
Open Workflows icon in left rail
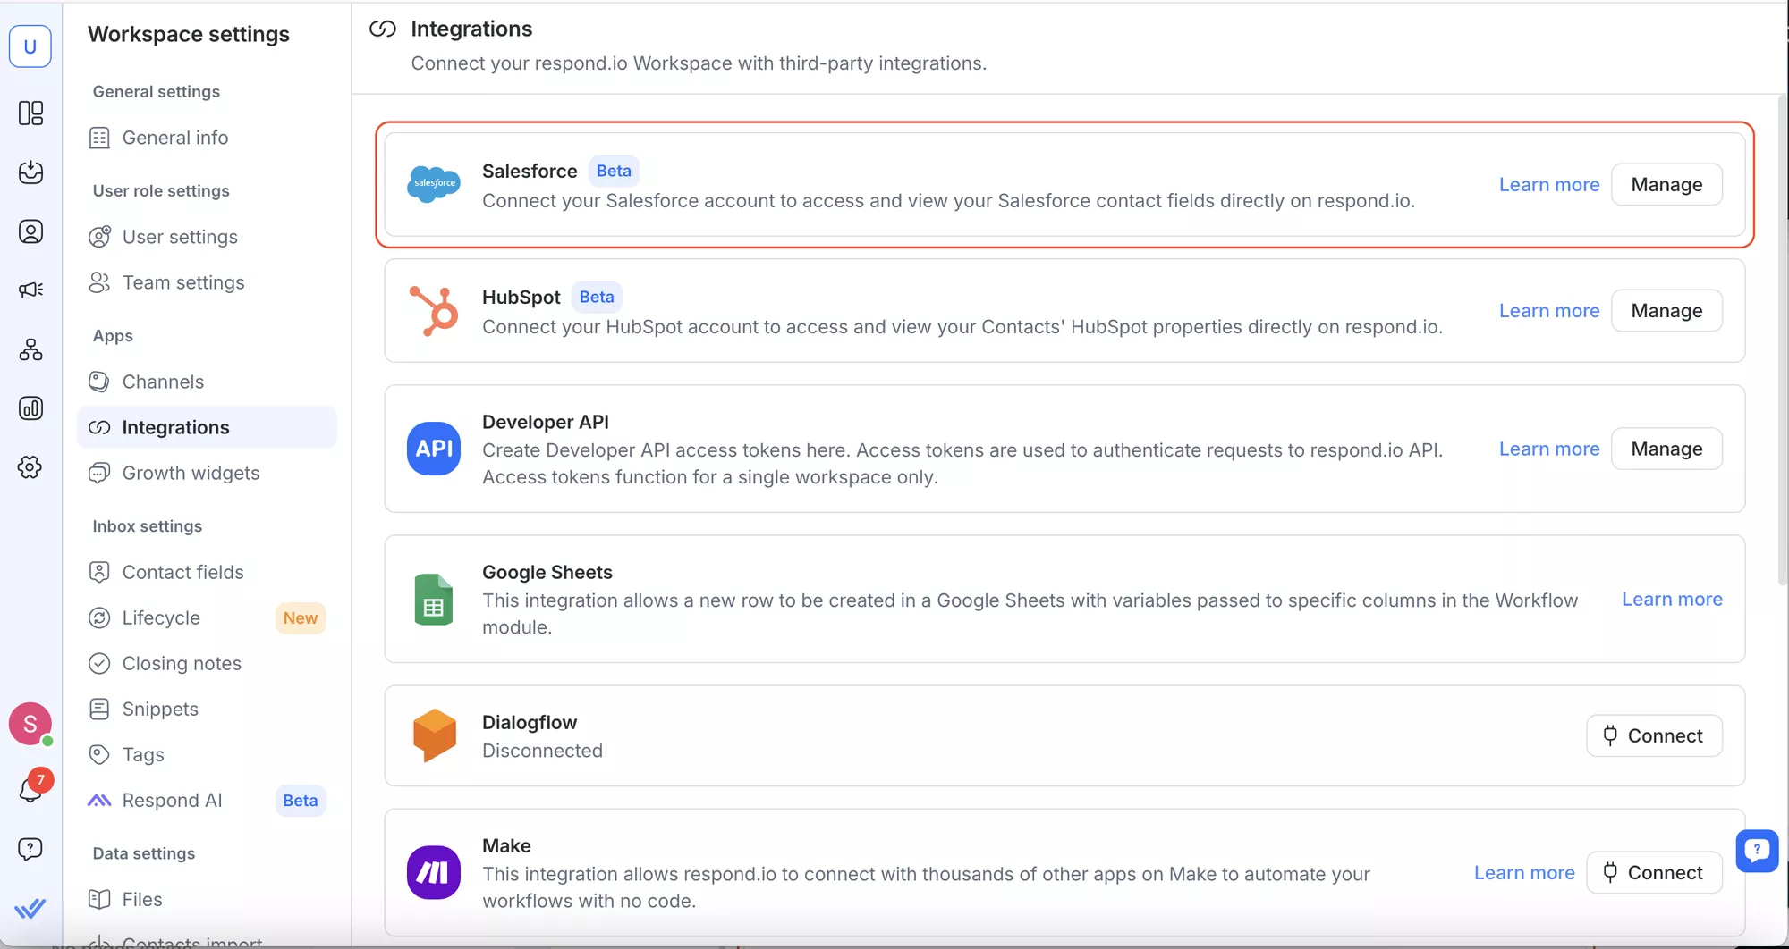(x=30, y=349)
